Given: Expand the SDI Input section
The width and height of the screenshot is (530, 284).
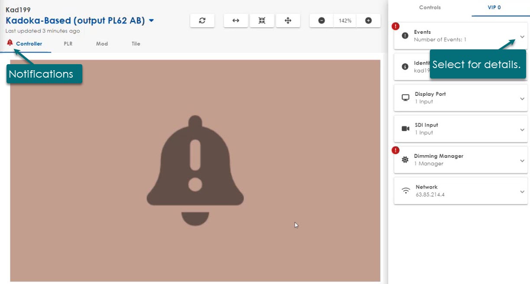Looking at the screenshot, I should (x=522, y=129).
